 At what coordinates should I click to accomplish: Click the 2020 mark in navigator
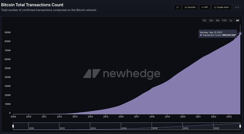tap(186, 128)
